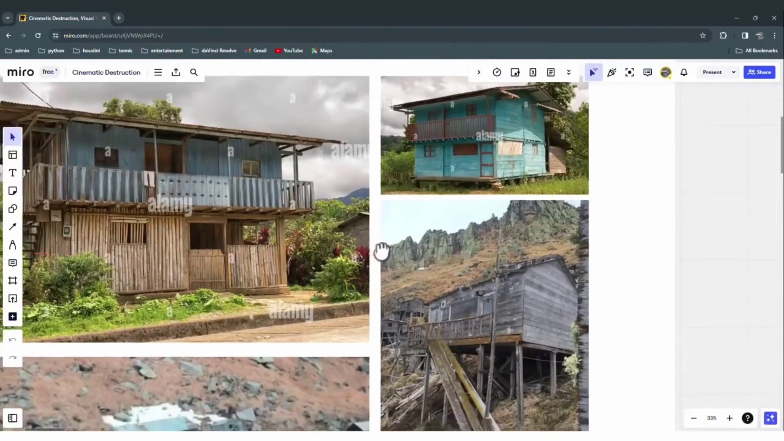Click the browser address bar URL
This screenshot has height=441, width=784.
coord(113,36)
